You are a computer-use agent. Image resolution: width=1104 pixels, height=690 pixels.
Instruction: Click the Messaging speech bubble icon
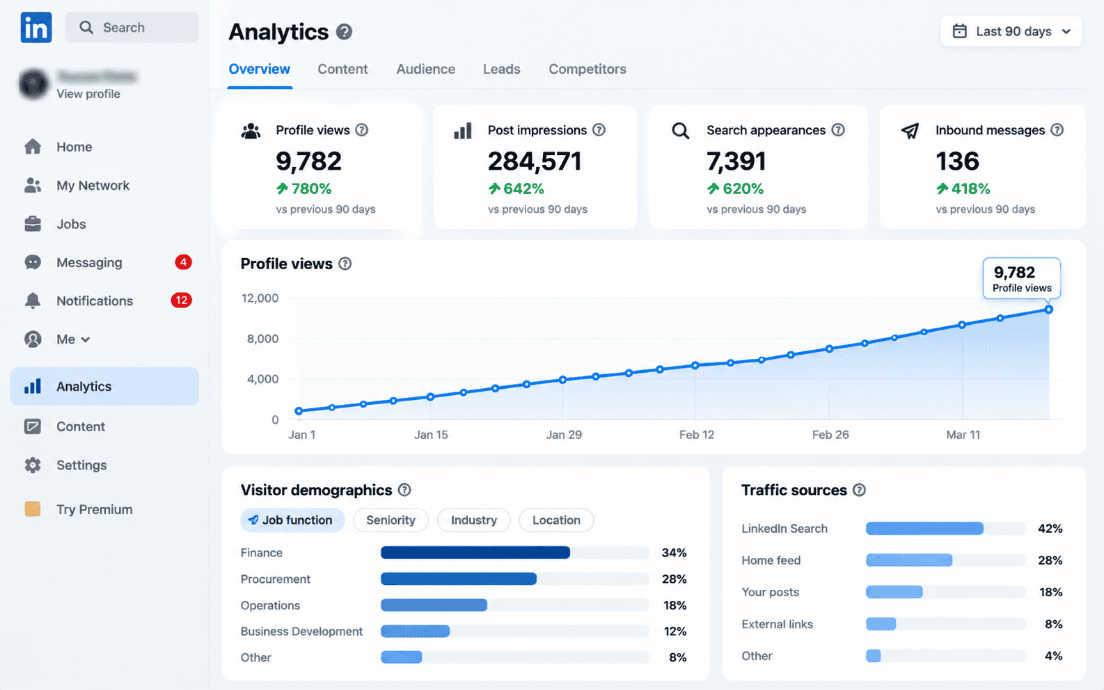(x=33, y=262)
